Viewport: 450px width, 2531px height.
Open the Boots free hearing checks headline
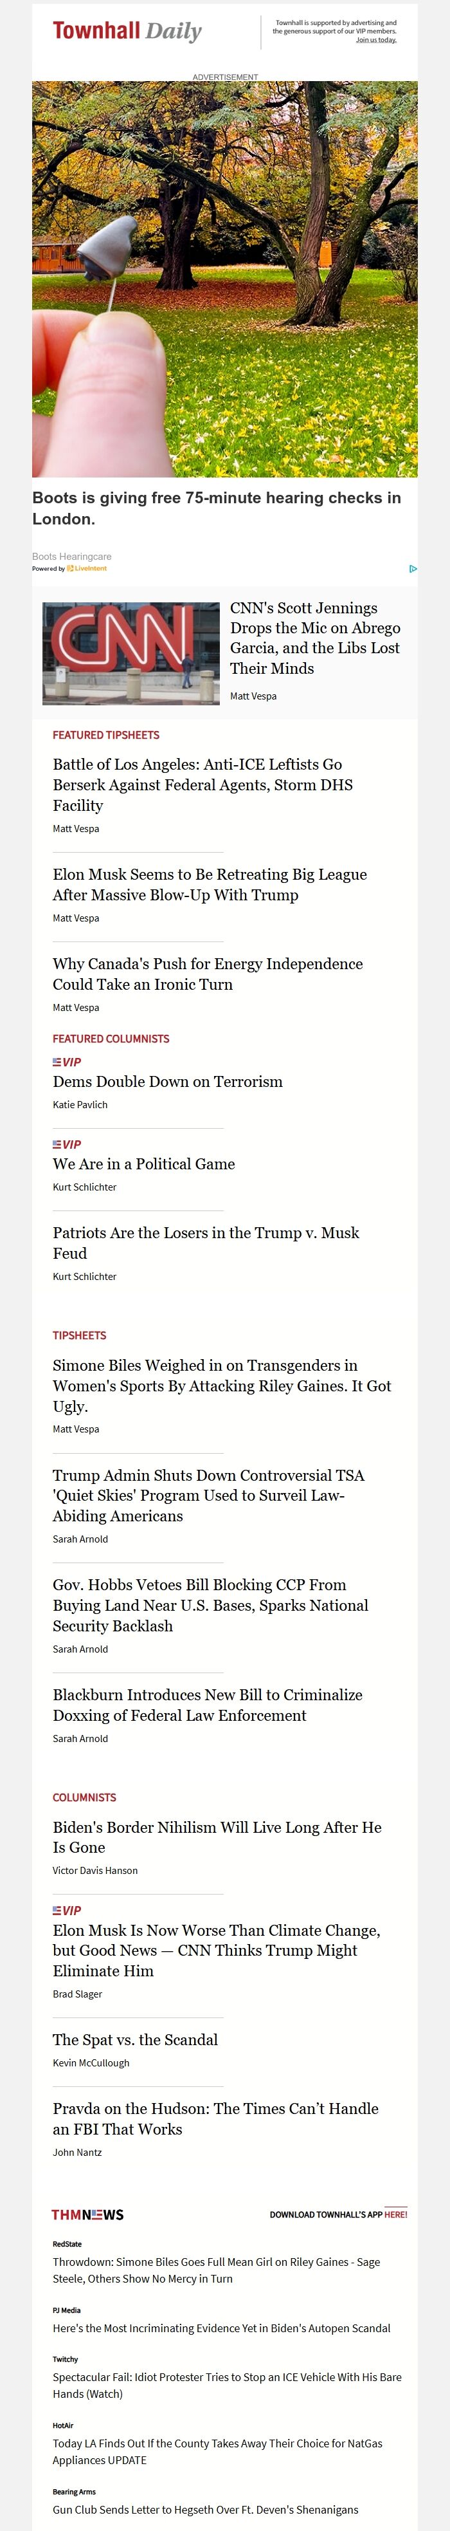217,508
